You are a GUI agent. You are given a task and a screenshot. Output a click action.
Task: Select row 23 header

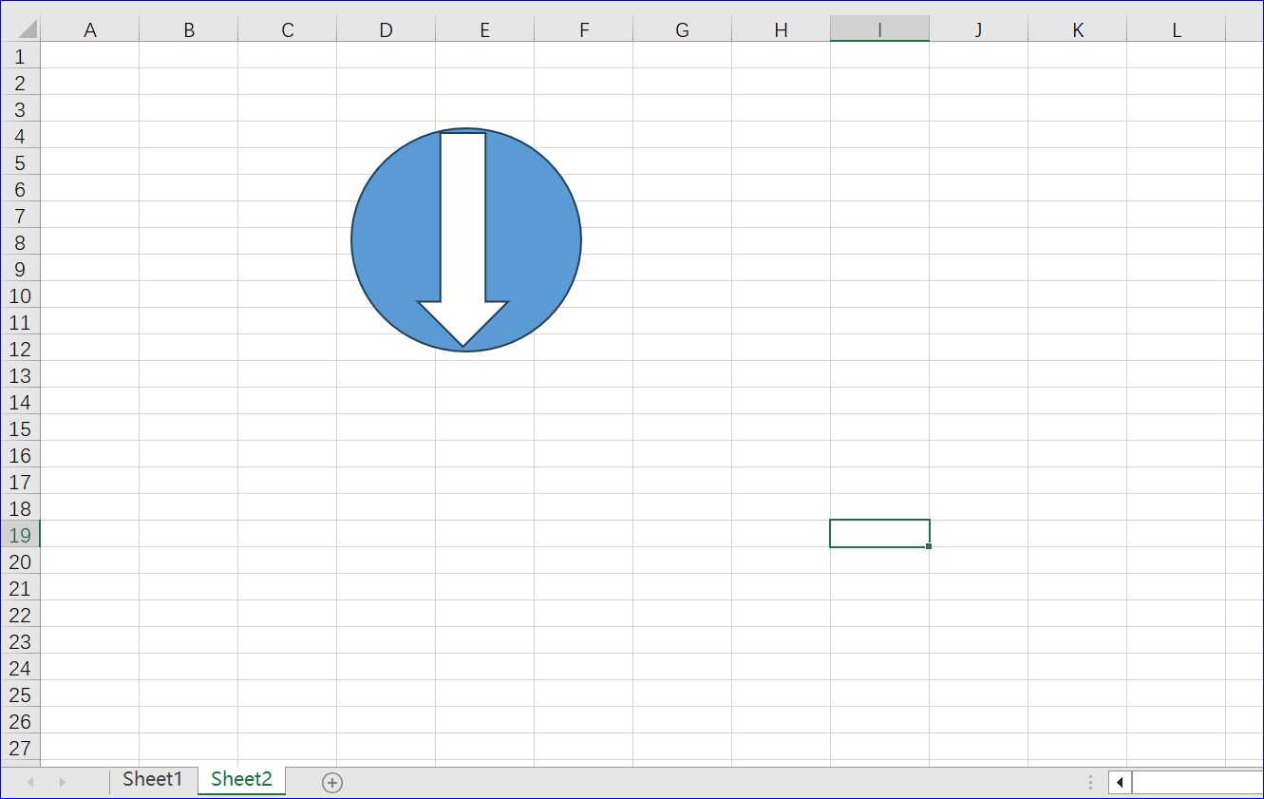[20, 641]
